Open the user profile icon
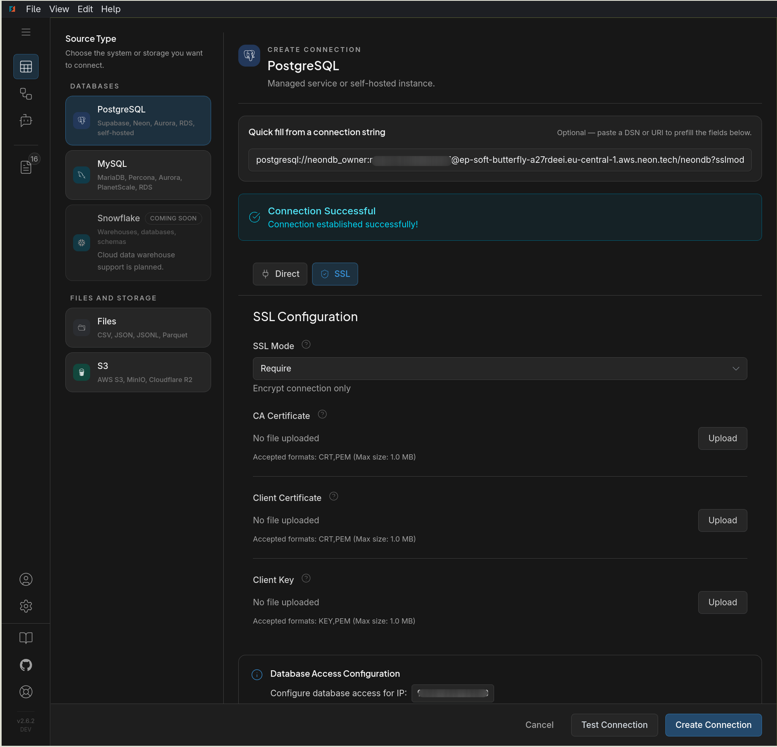Viewport: 777px width, 747px height. [x=26, y=579]
